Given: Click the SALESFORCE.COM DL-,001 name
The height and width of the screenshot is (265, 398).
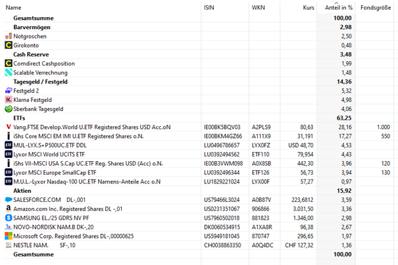Looking at the screenshot, I should point(49,200).
